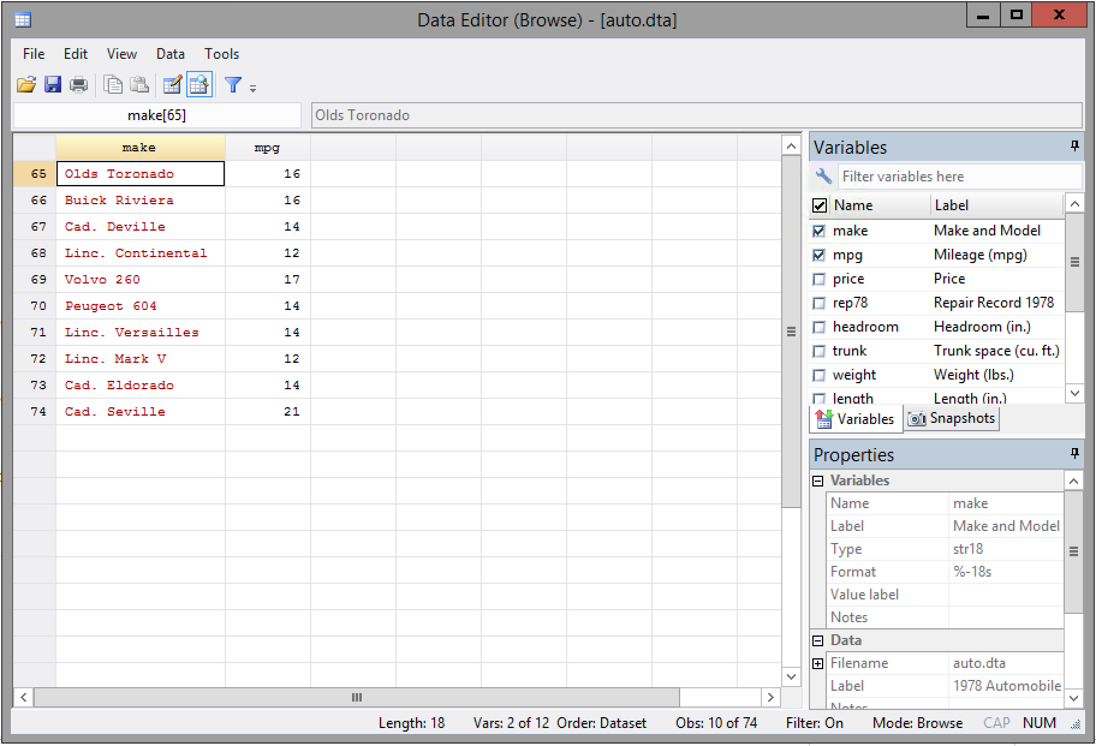Click the data grid scroll down arrow

[x=791, y=676]
